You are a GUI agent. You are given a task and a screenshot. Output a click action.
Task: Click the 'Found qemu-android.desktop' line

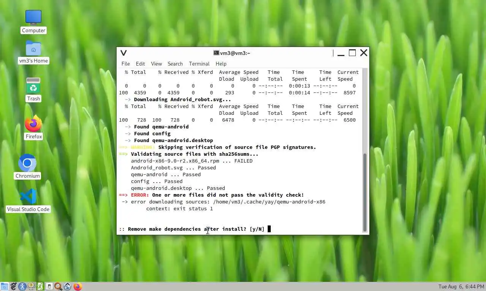click(169, 141)
